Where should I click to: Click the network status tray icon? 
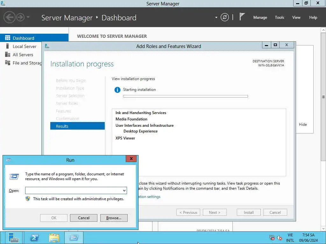(272, 238)
